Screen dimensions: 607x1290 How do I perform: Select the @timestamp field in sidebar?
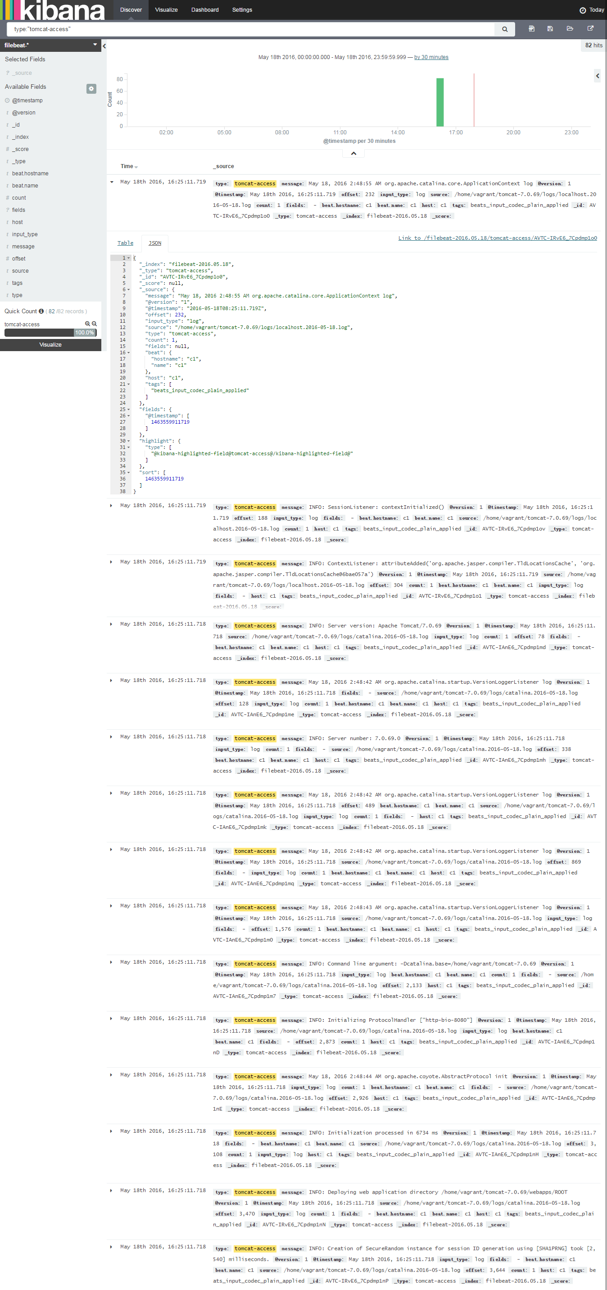pyautogui.click(x=27, y=101)
